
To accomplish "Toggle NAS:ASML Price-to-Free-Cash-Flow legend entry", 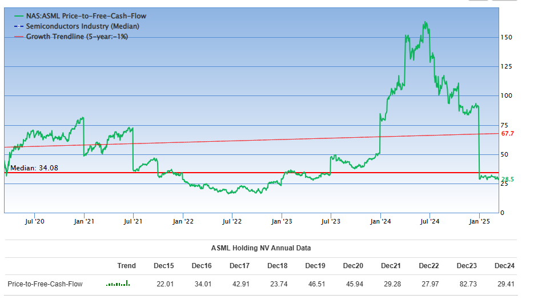I will click(x=80, y=16).
